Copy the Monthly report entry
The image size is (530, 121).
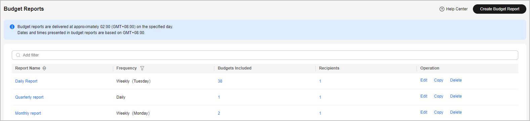coord(439,112)
